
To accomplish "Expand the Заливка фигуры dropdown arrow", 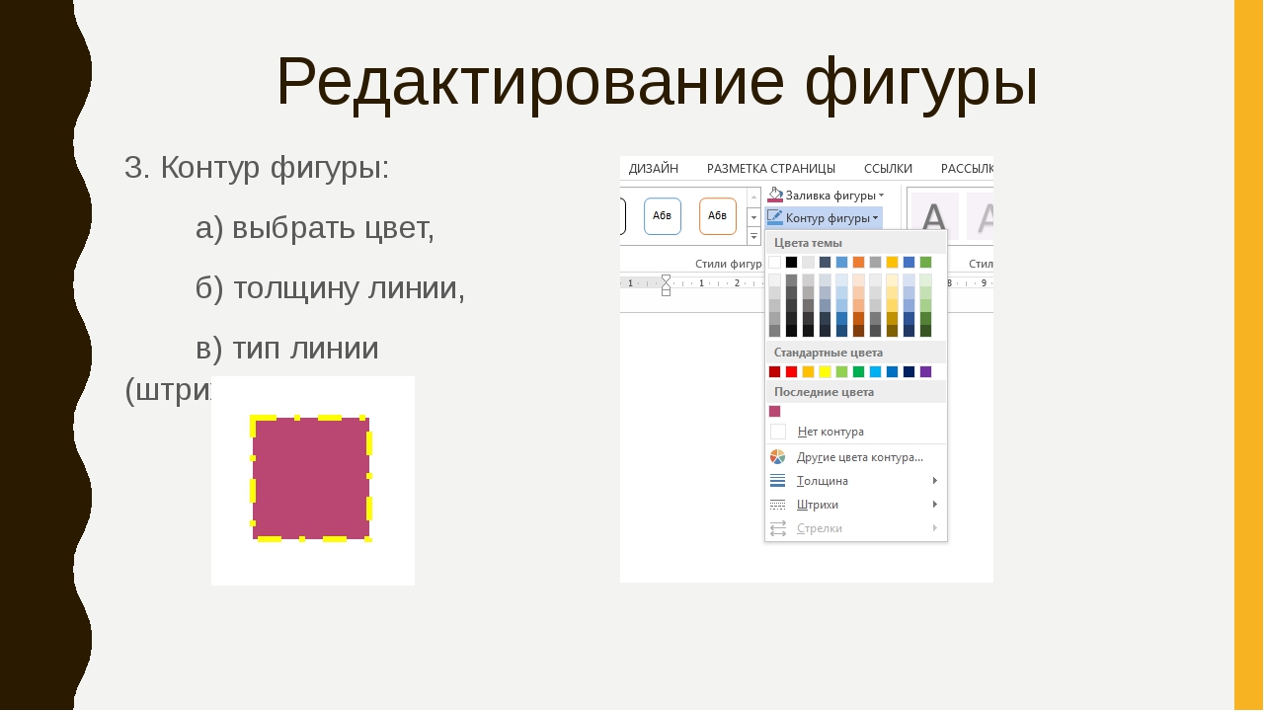I will 881,196.
